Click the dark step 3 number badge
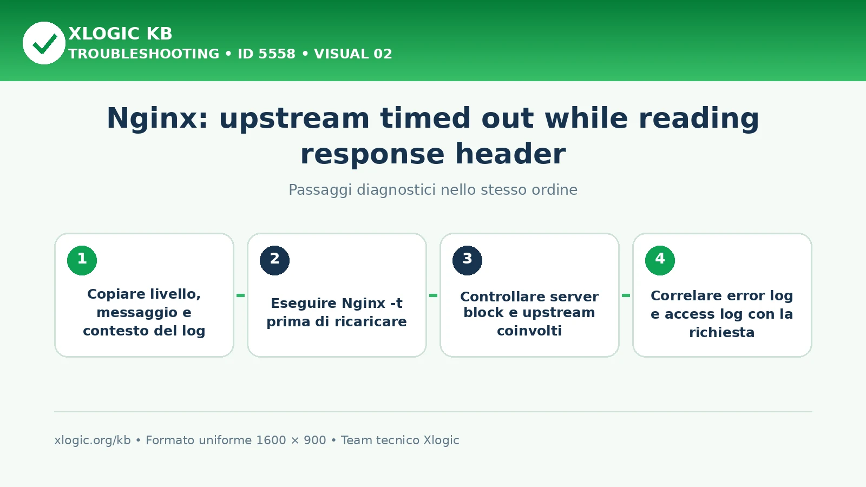 [x=467, y=260]
